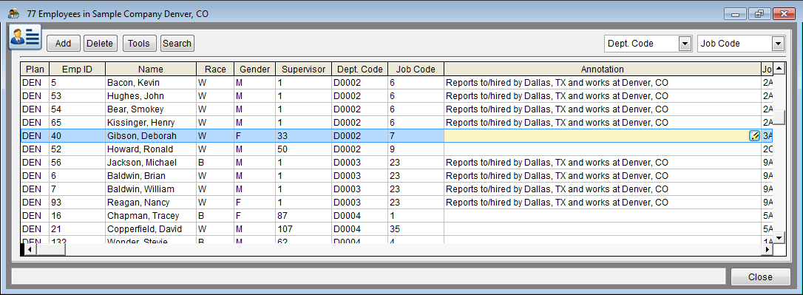Click Job Code 9 in Howard row
Viewport: 803px width, 295px height.
(416, 149)
